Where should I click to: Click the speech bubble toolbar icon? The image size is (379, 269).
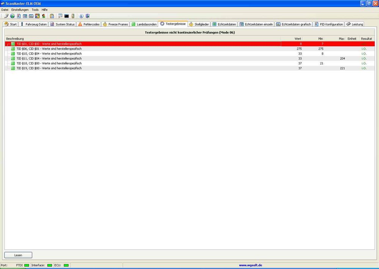coord(60,16)
